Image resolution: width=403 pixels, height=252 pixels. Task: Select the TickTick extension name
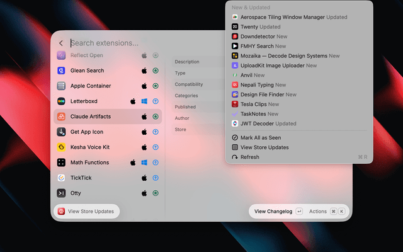pos(81,178)
